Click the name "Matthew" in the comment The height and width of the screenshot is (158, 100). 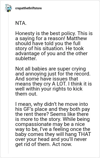(76, 38)
